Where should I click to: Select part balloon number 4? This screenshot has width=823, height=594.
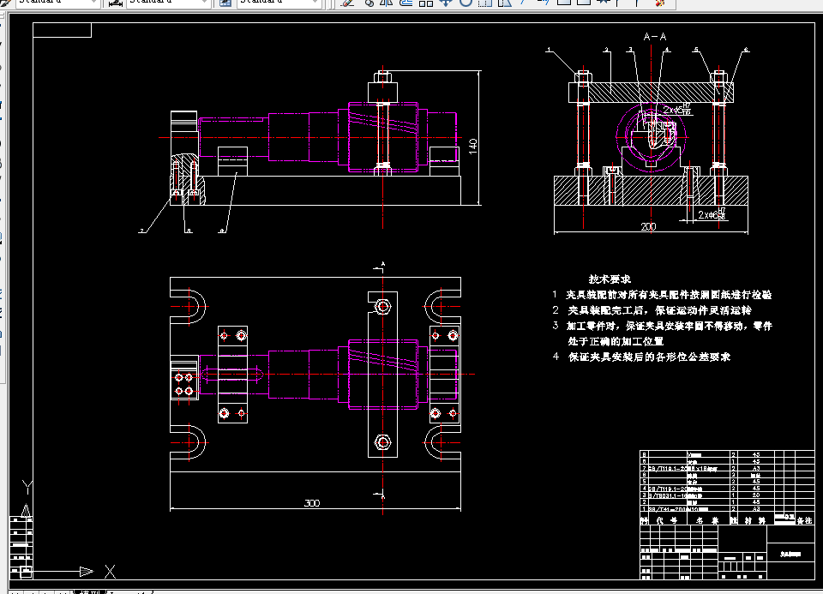tap(667, 50)
